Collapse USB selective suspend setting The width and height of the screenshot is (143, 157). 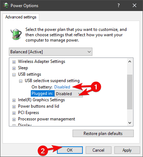(x=21, y=81)
